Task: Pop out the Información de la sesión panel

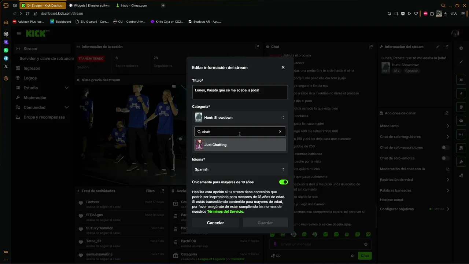Action: coord(257,47)
